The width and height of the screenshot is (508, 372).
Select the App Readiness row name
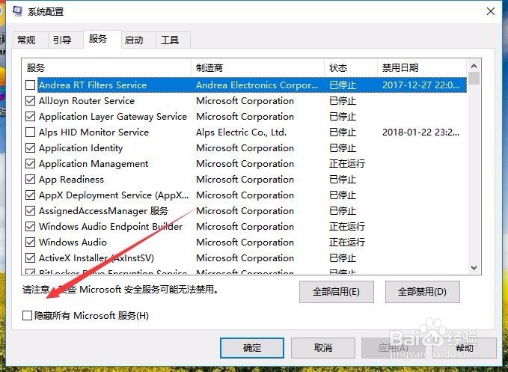coord(71,179)
